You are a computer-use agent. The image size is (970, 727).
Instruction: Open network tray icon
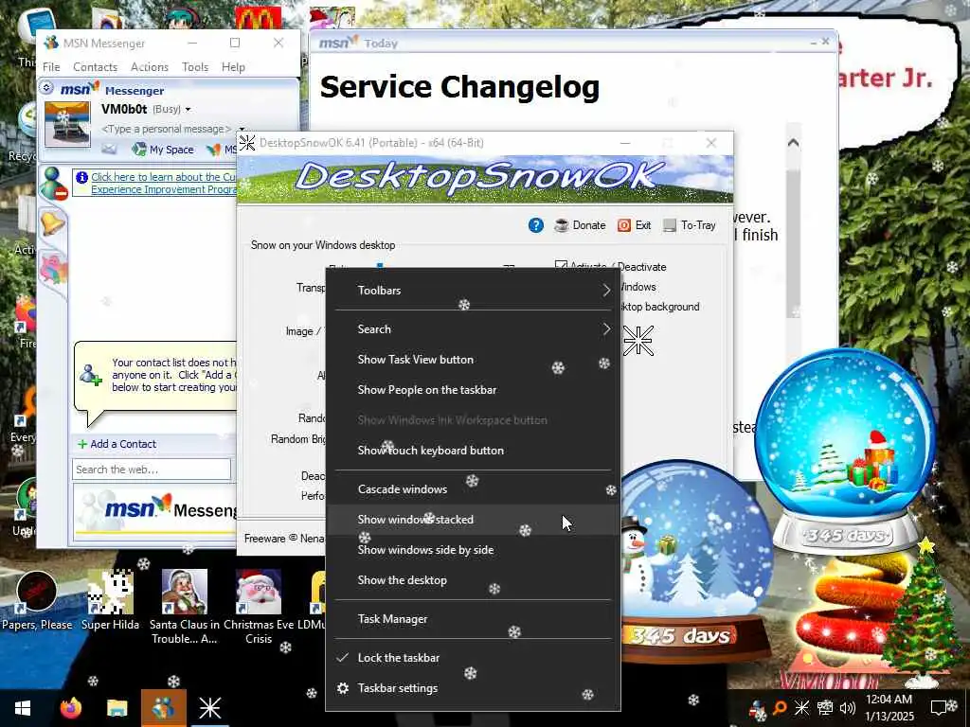point(825,708)
